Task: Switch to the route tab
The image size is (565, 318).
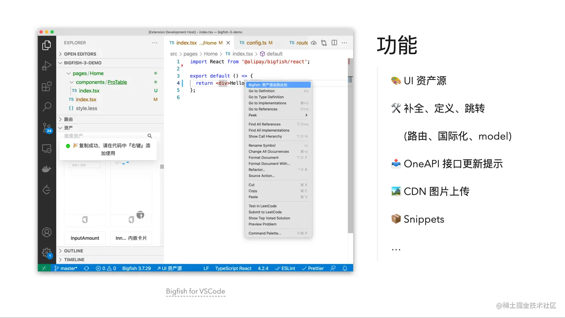Action: (x=298, y=43)
